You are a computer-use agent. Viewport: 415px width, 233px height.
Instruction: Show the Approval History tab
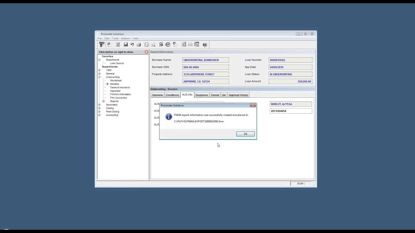point(238,95)
